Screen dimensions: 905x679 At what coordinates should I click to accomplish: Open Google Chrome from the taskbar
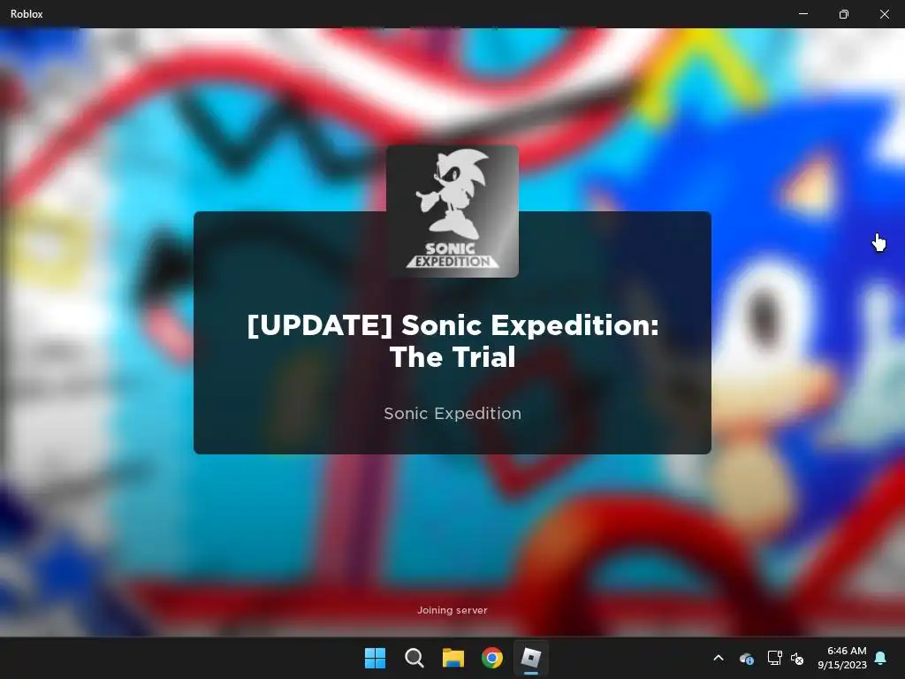[492, 658]
